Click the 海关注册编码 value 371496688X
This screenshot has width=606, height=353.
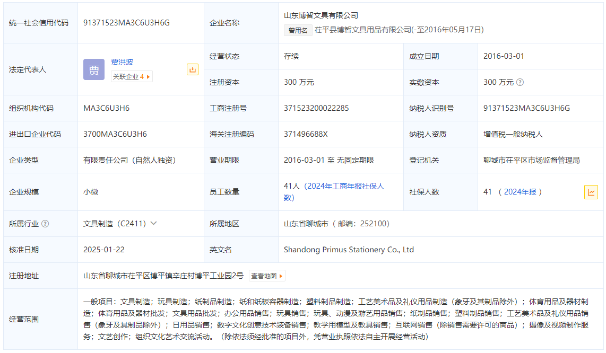point(306,134)
